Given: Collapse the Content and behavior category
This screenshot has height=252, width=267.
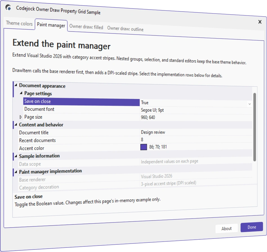Looking at the screenshot, I should tap(16, 125).
